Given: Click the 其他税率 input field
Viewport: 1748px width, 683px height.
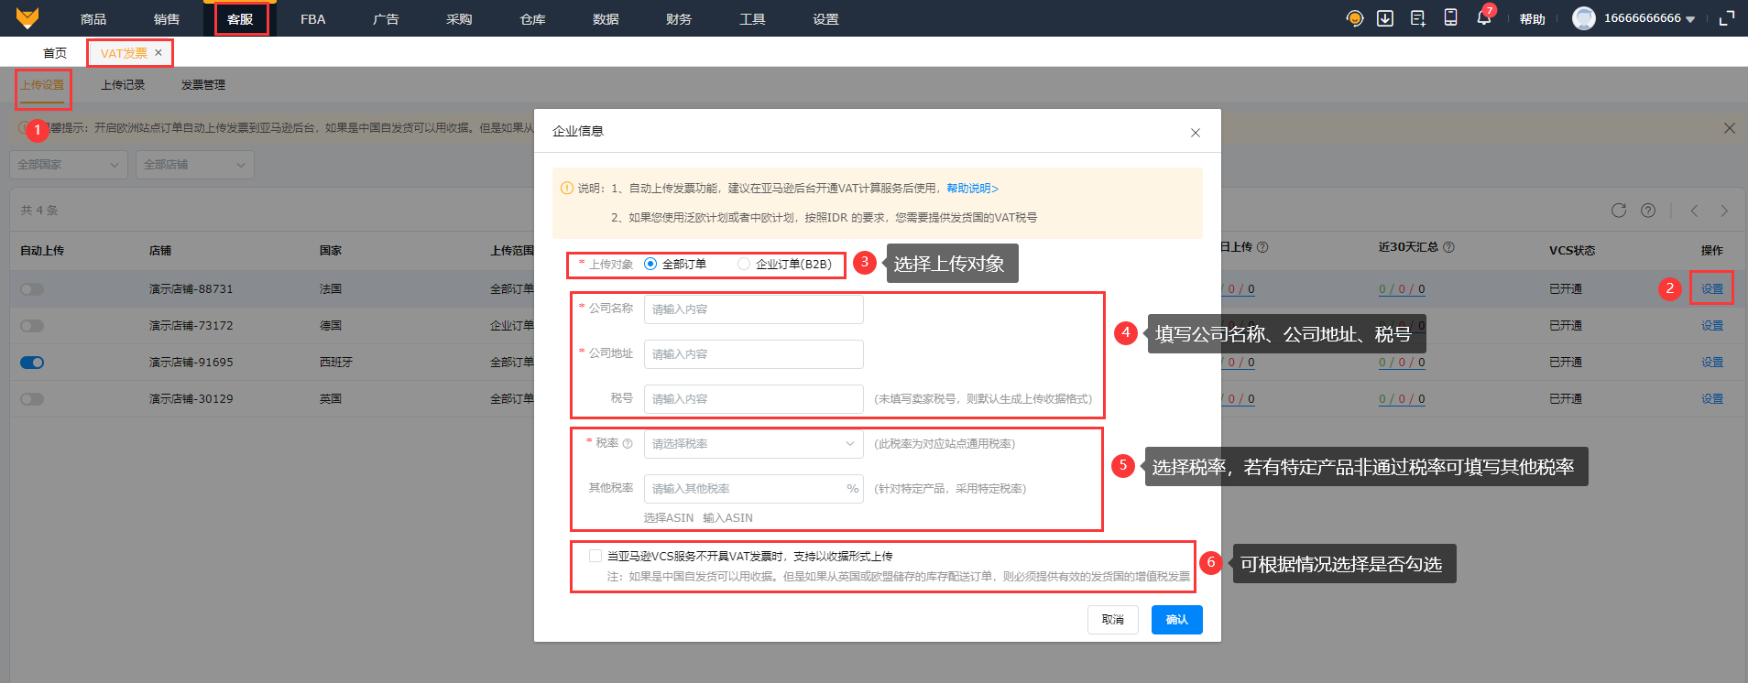Looking at the screenshot, I should 754,489.
